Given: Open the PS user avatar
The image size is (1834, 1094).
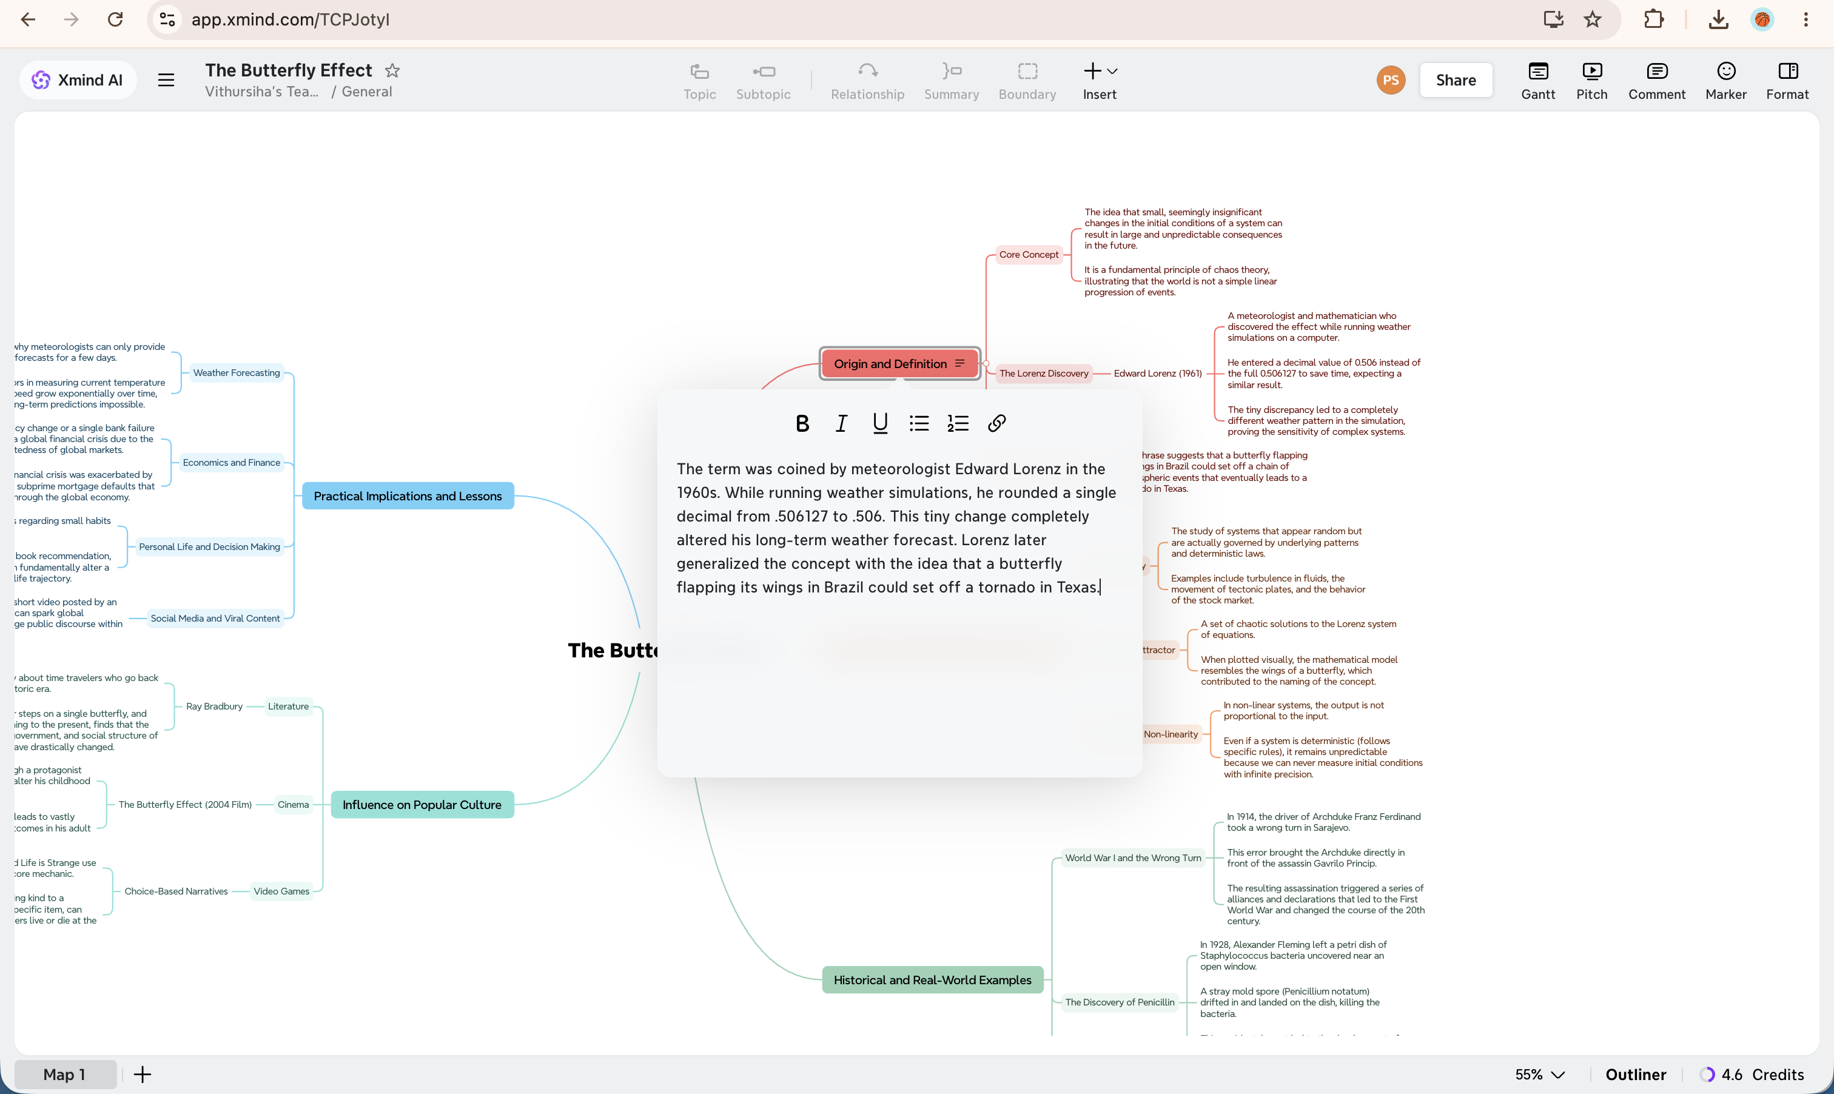Looking at the screenshot, I should point(1391,81).
